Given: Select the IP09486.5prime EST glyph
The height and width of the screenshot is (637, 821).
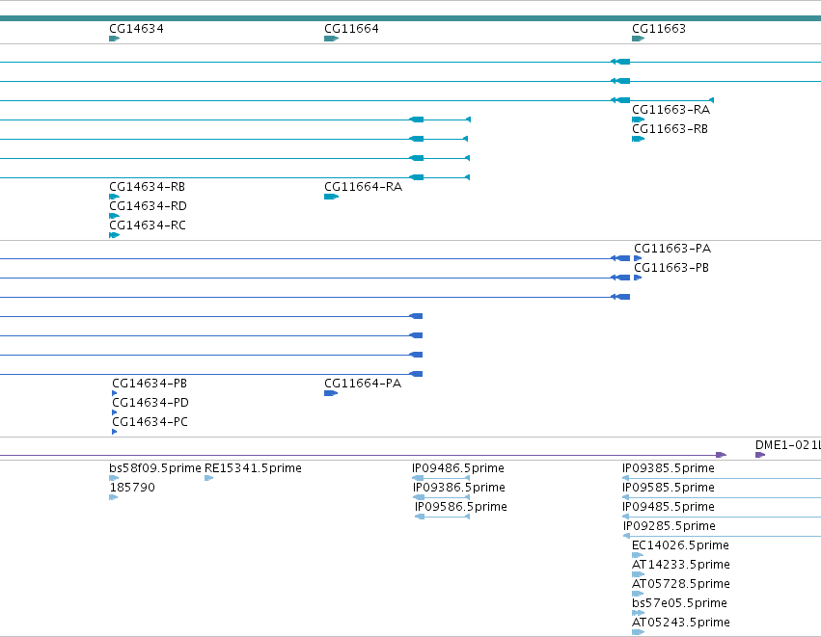Looking at the screenshot, I should 441,478.
